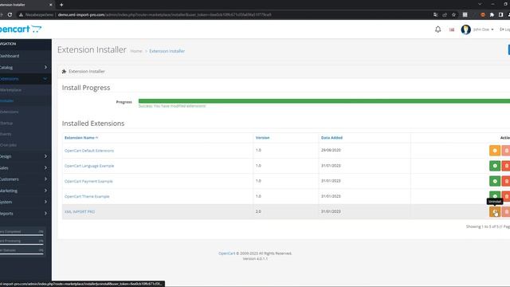Click the language flag icon in header
Viewport: 510px width, 287px height.
pyautogui.click(x=452, y=29)
